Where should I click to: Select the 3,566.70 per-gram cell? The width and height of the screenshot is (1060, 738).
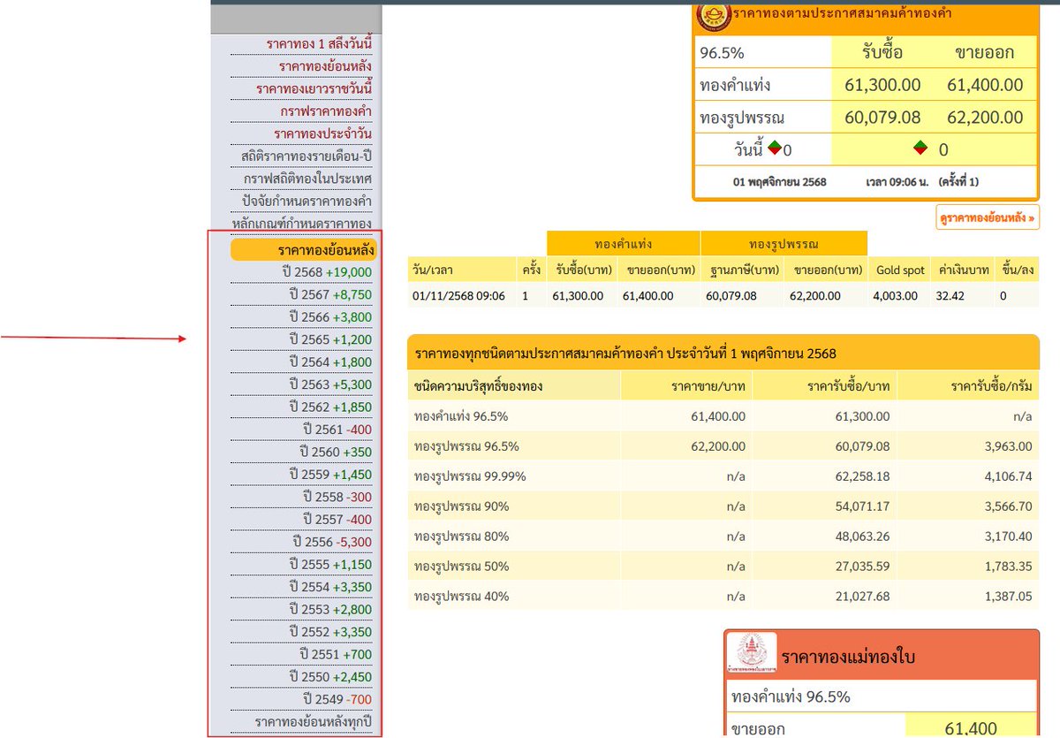coord(1007,506)
